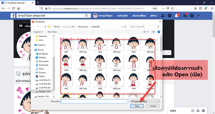Select Downloads in navigation pane
Viewport: 215px width, 114px height.
42,65
